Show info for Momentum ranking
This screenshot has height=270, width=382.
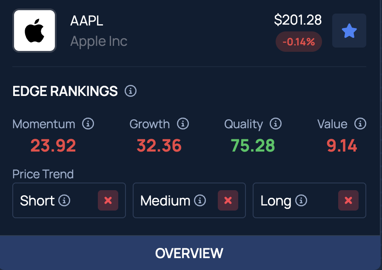(x=88, y=124)
